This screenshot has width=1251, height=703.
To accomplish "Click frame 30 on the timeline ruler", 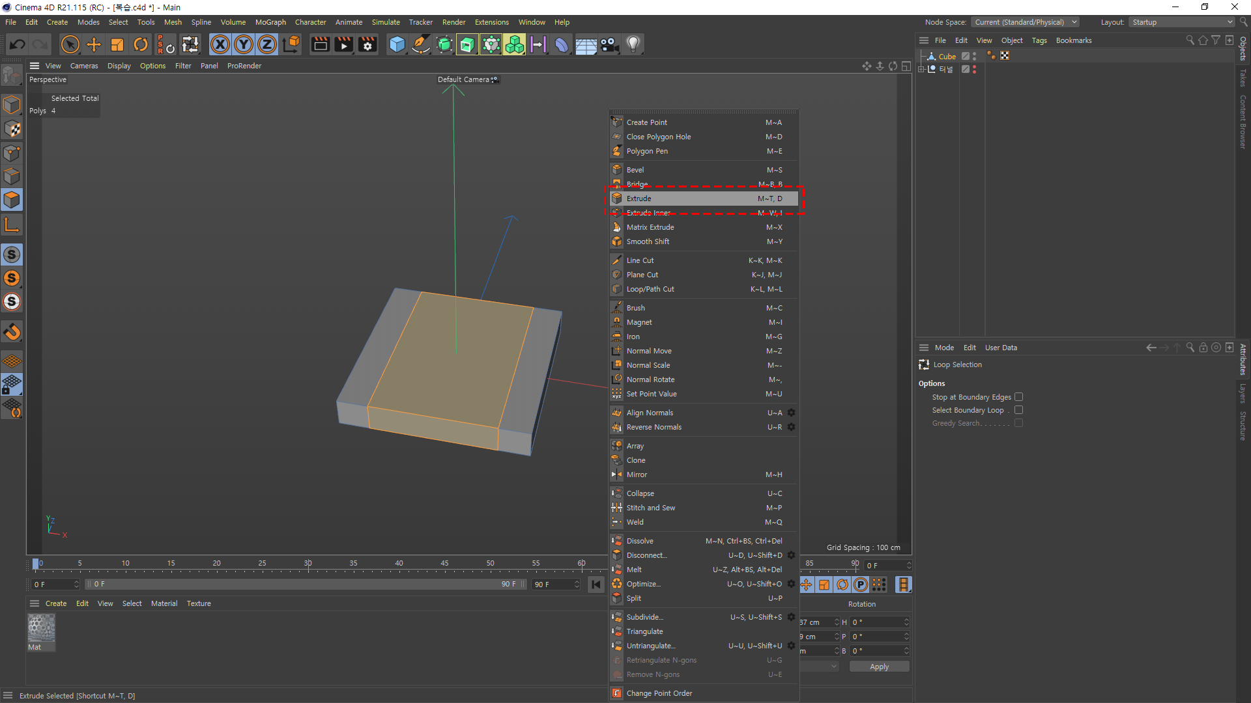I will 308,564.
